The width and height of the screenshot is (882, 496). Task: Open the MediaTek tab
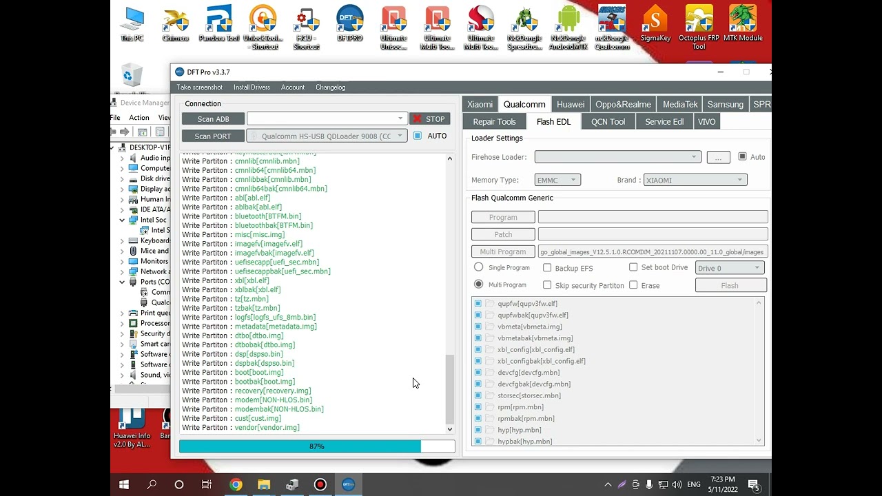680,104
